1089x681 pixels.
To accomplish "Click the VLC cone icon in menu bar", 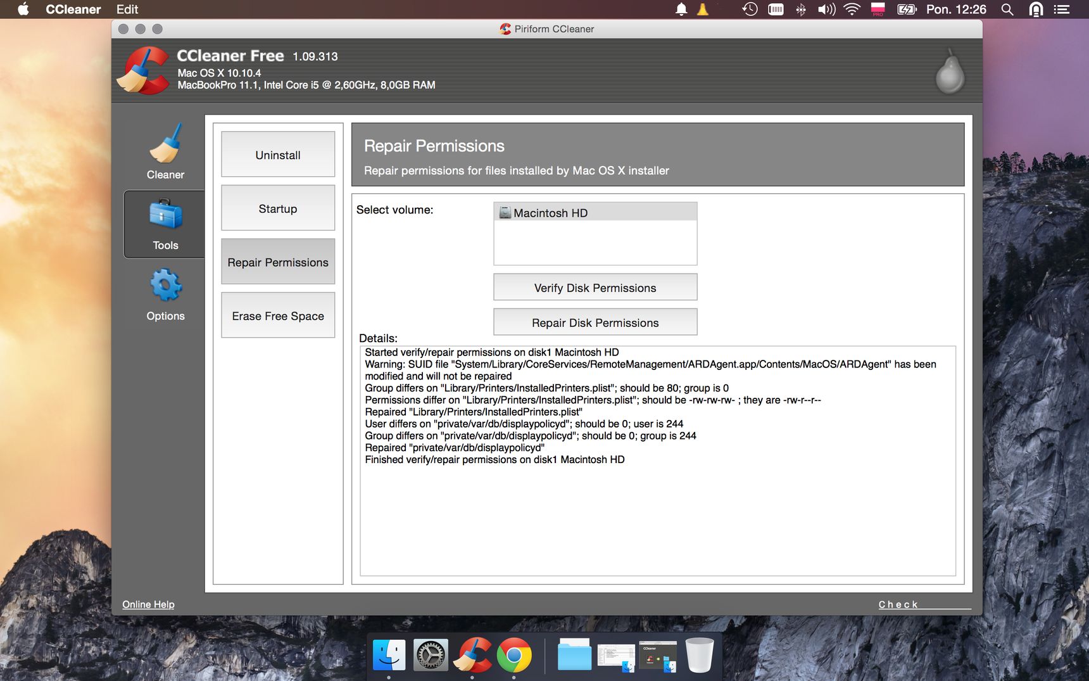I will [x=703, y=9].
